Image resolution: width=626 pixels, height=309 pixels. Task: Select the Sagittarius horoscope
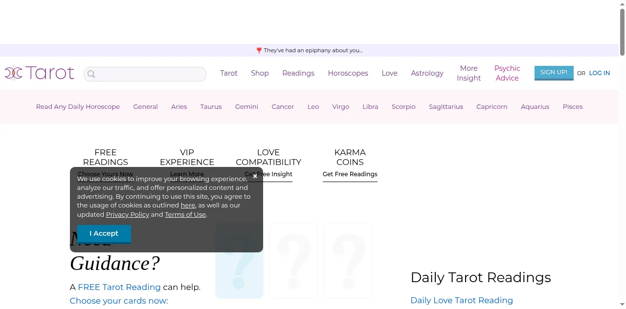(446, 106)
